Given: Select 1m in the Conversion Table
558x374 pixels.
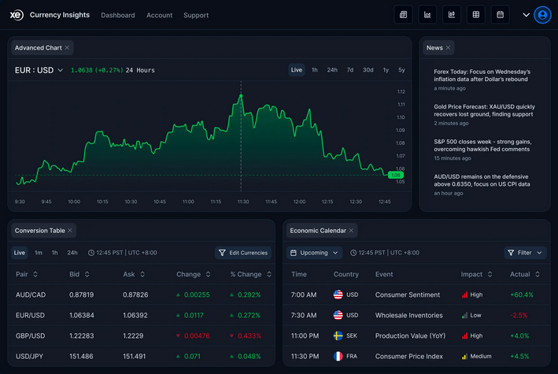Looking at the screenshot, I should pos(39,253).
